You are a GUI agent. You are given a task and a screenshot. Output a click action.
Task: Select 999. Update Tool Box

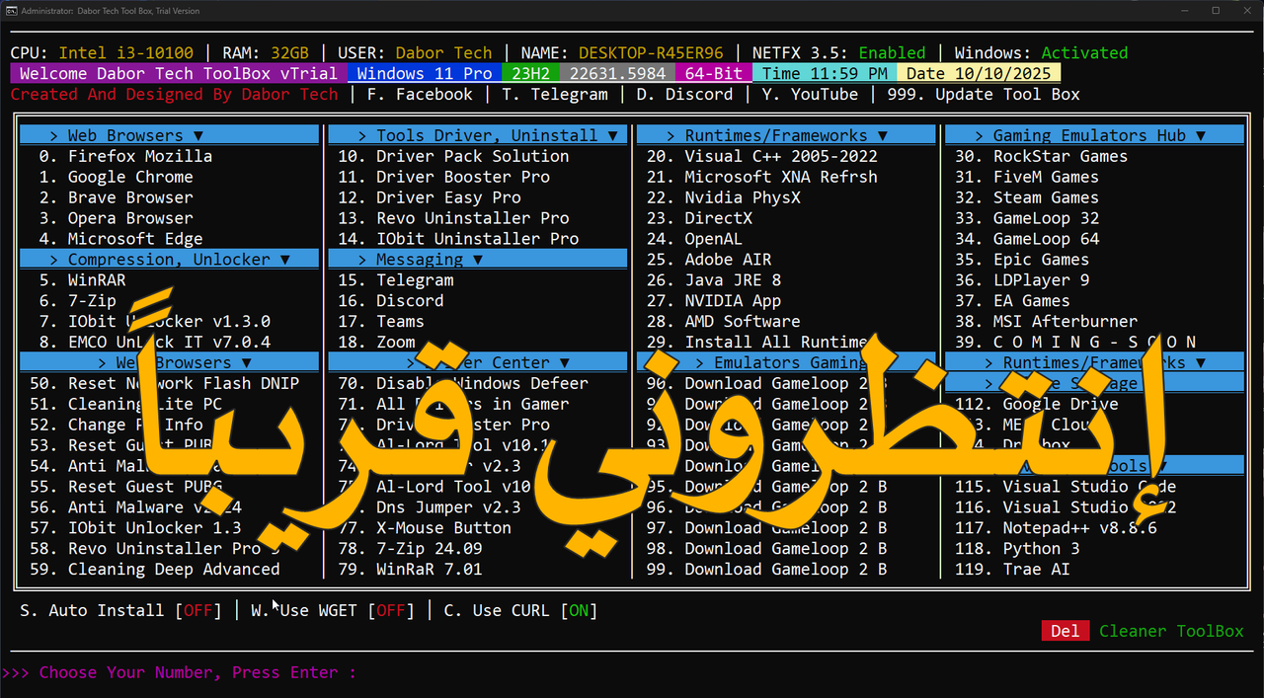pyautogui.click(x=984, y=95)
